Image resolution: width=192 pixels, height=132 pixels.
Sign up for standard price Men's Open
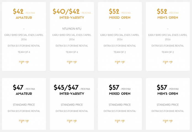[168, 121]
